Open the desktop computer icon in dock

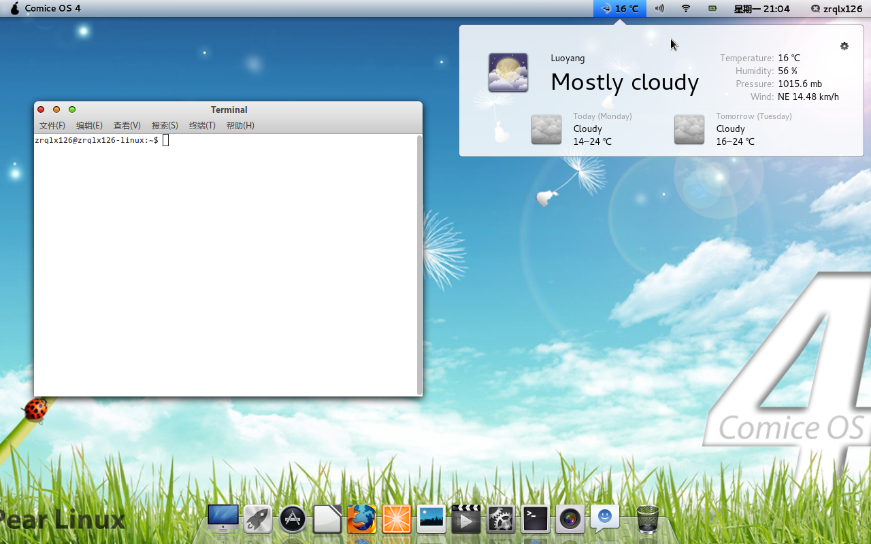tap(223, 518)
